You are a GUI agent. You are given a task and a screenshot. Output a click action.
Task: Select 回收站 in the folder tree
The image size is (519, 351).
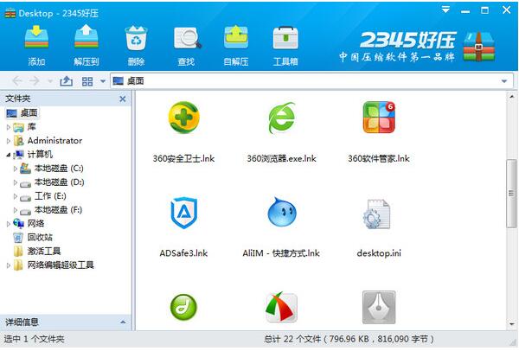pos(40,237)
